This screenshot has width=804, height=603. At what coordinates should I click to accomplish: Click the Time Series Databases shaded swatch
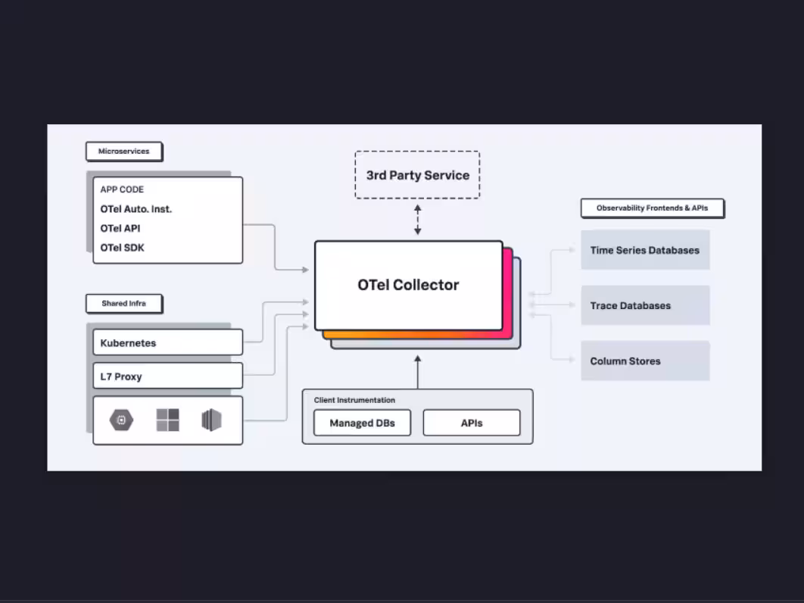coord(645,249)
